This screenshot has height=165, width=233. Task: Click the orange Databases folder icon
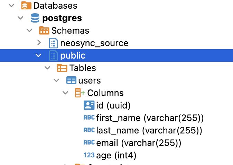(x=26, y=6)
